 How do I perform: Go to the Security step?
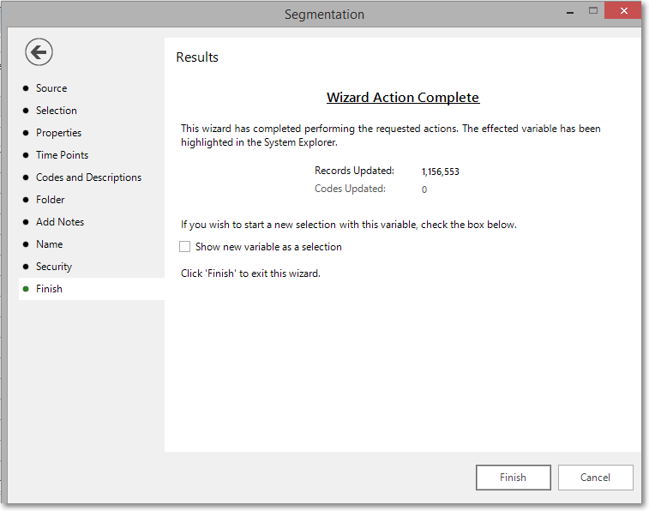tap(54, 267)
